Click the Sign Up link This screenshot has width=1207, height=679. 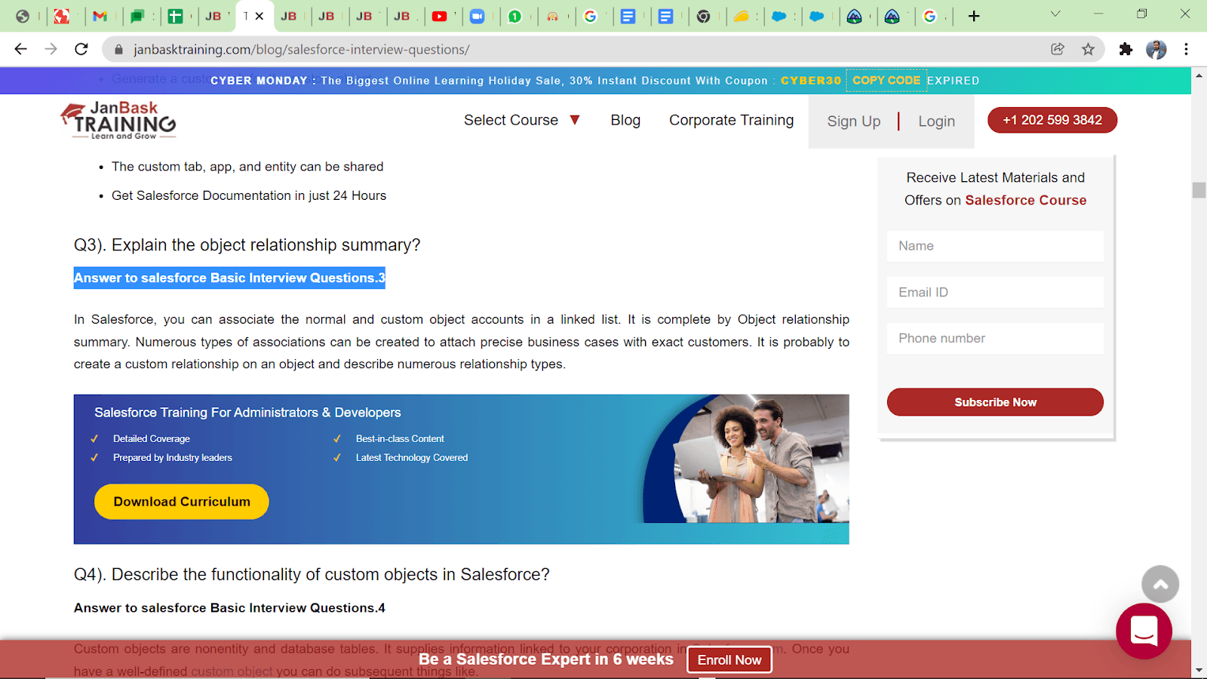854,121
